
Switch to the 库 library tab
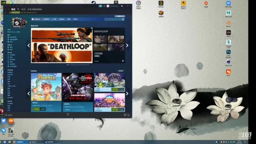point(18,9)
